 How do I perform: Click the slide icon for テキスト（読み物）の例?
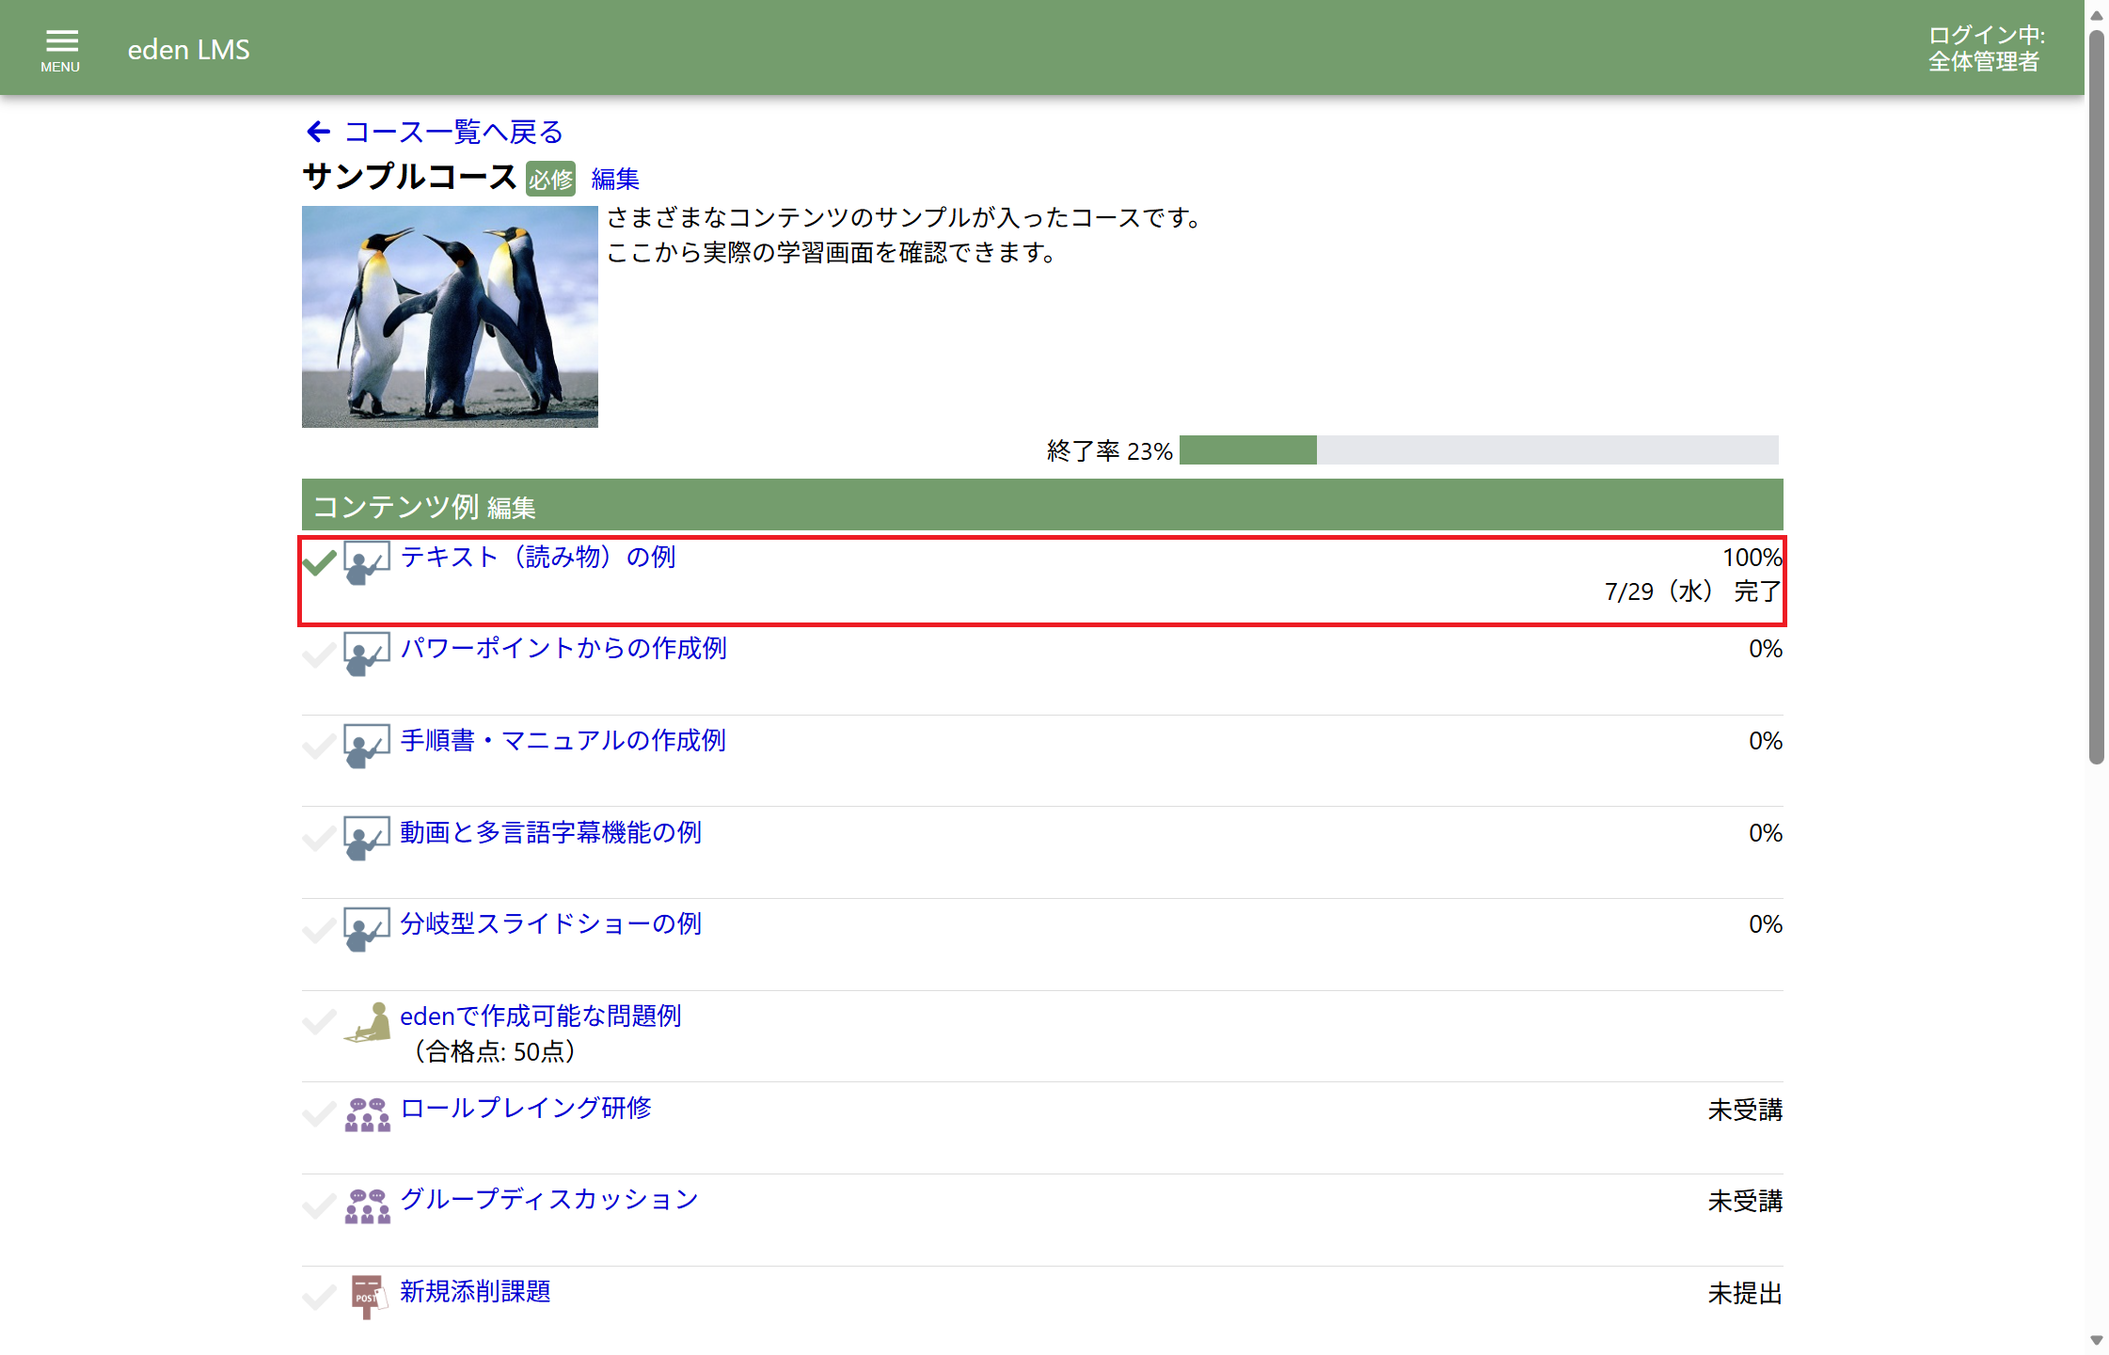(367, 562)
